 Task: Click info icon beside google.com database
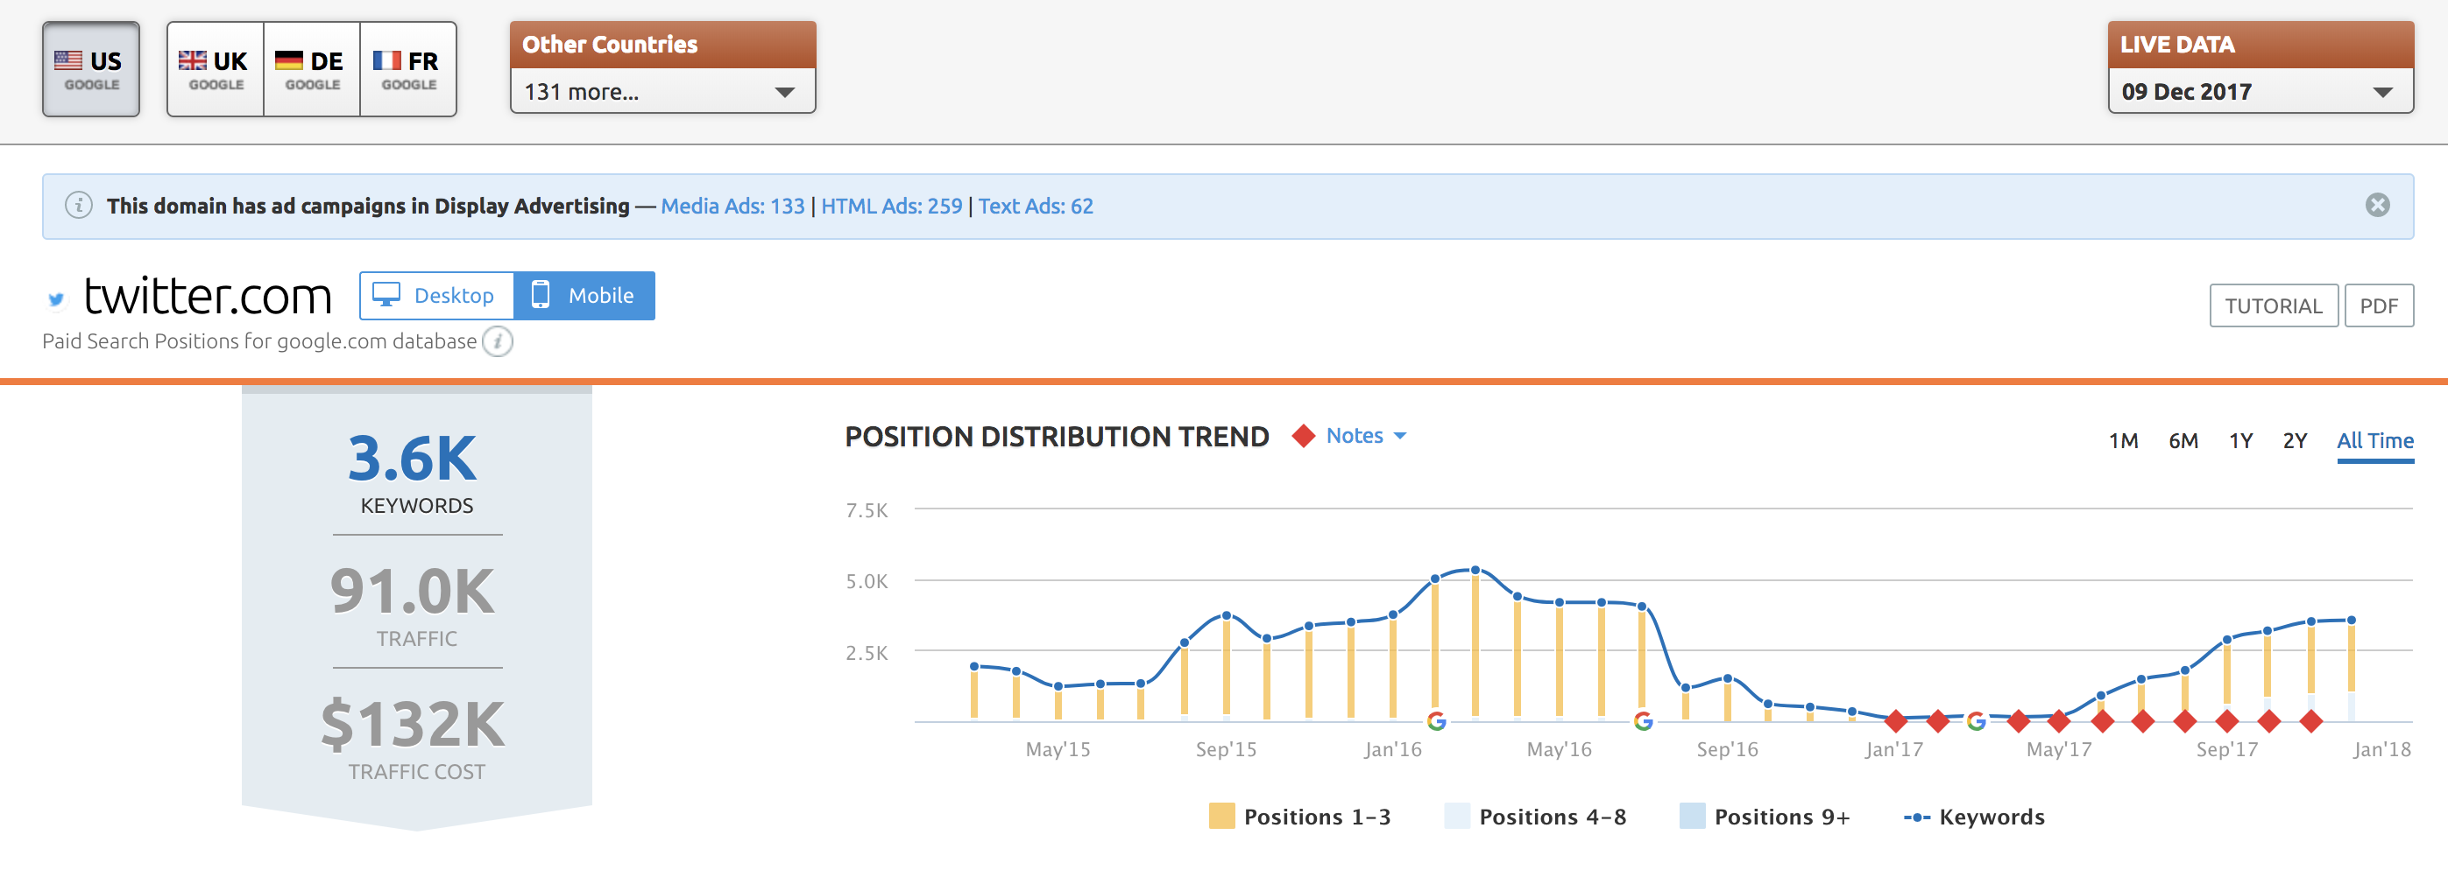pos(497,340)
